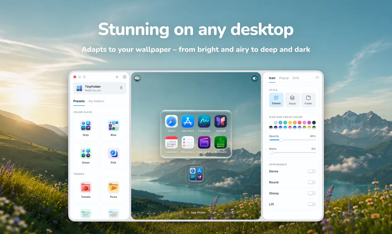
Task: Open the App Picker button
Action: click(x=196, y=212)
